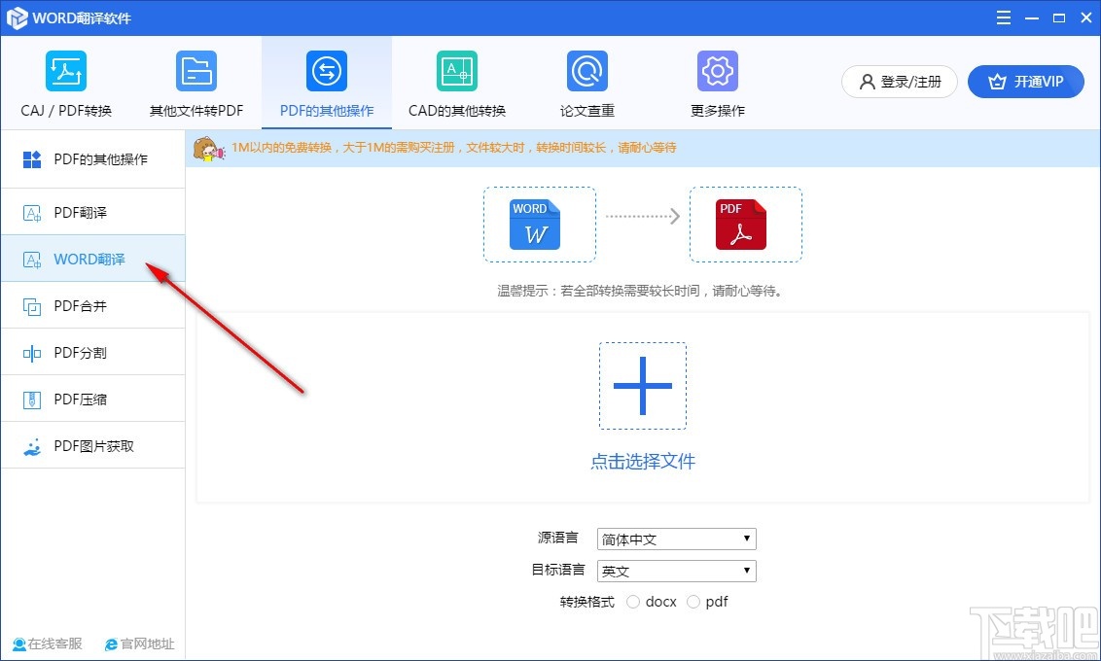Viewport: 1101px width, 661px height.
Task: Open the 源语言 source language dropdown
Action: tap(676, 539)
